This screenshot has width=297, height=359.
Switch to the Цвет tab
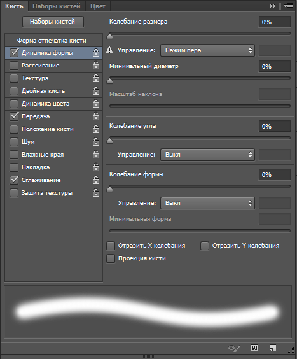tap(98, 6)
